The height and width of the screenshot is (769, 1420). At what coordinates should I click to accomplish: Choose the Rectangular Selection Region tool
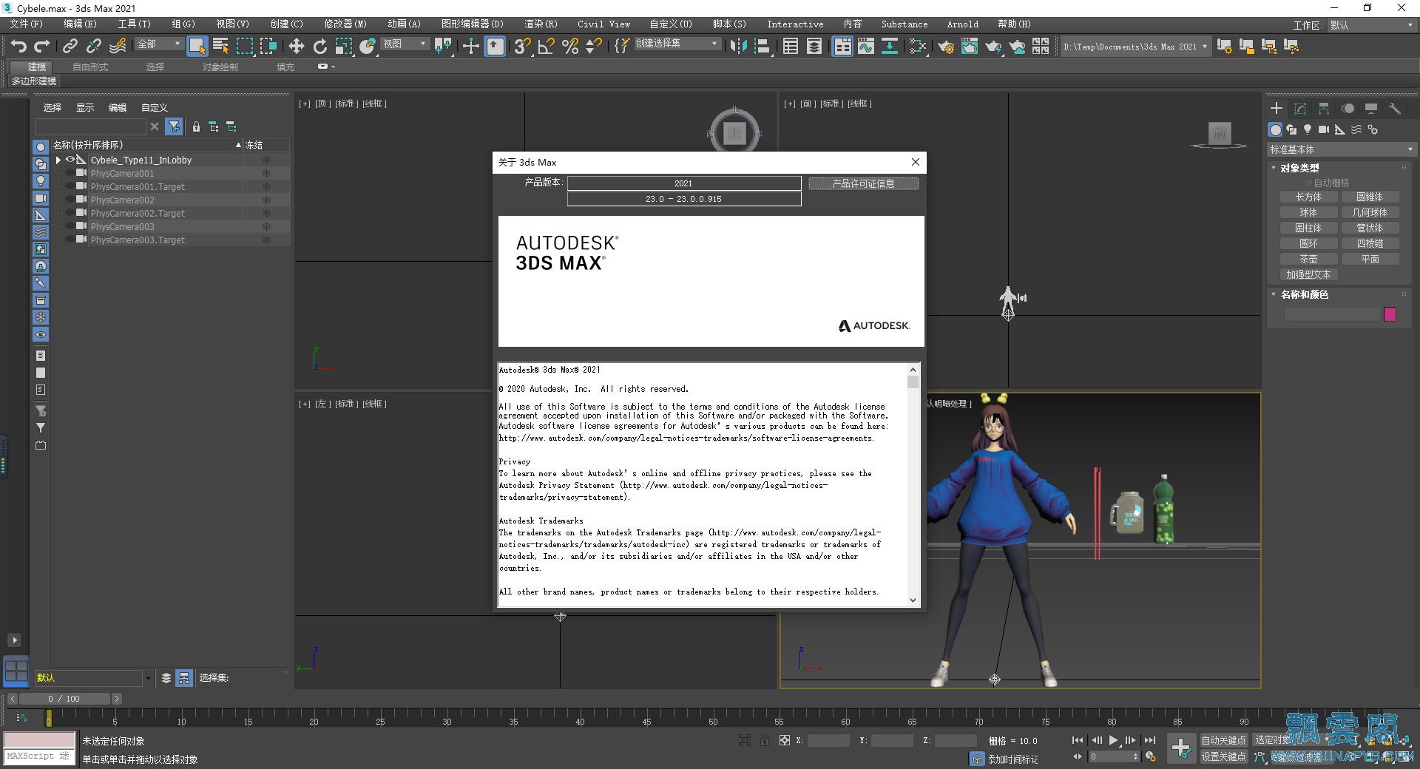(x=244, y=46)
